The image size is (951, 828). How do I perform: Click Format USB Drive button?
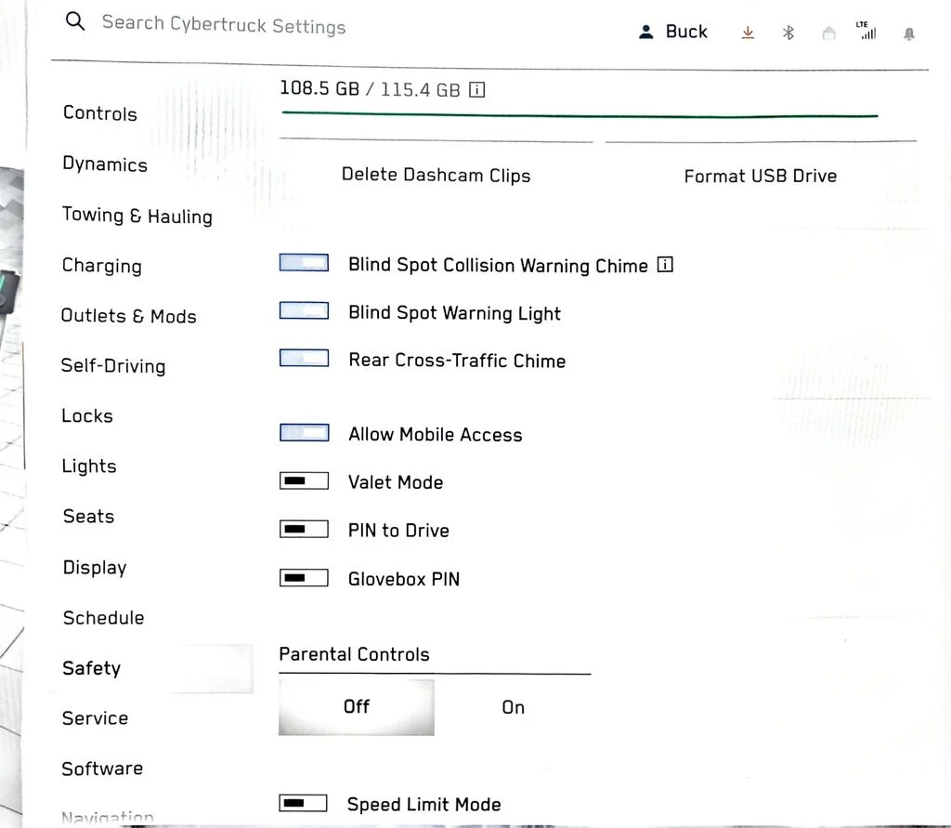(761, 176)
